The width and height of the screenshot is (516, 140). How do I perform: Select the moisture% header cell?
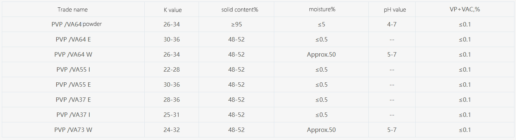322,9
